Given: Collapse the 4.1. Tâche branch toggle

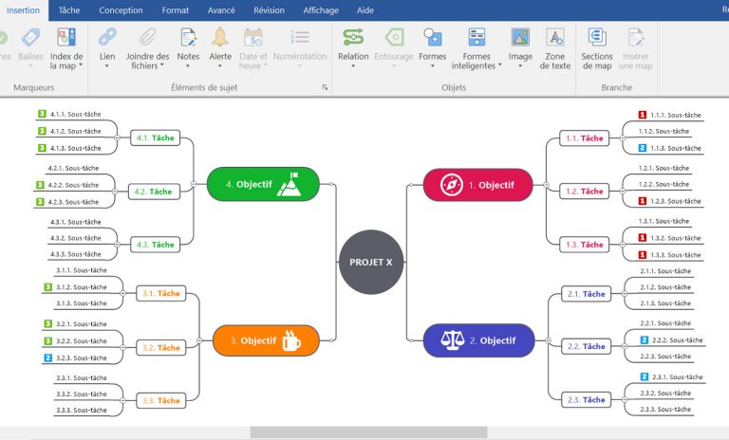Looking at the screenshot, I should pos(117,137).
